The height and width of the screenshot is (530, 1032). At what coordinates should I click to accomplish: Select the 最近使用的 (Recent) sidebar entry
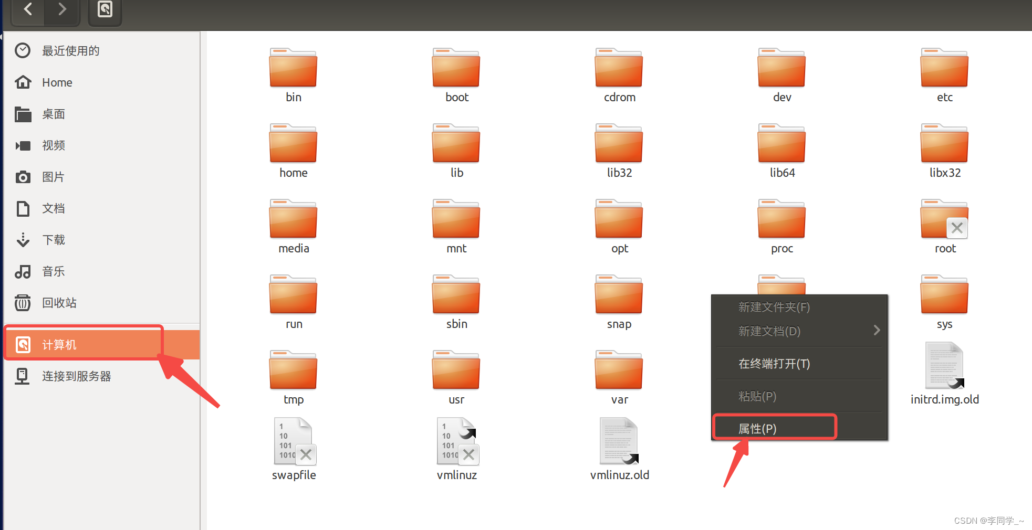coord(70,50)
